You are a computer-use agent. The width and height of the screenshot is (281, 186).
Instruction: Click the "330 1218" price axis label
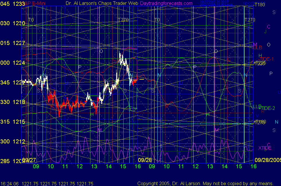point(13,102)
